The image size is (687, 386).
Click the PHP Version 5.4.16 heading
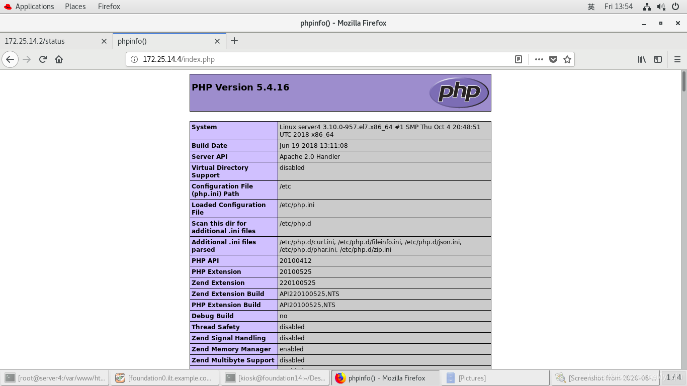[x=240, y=87]
